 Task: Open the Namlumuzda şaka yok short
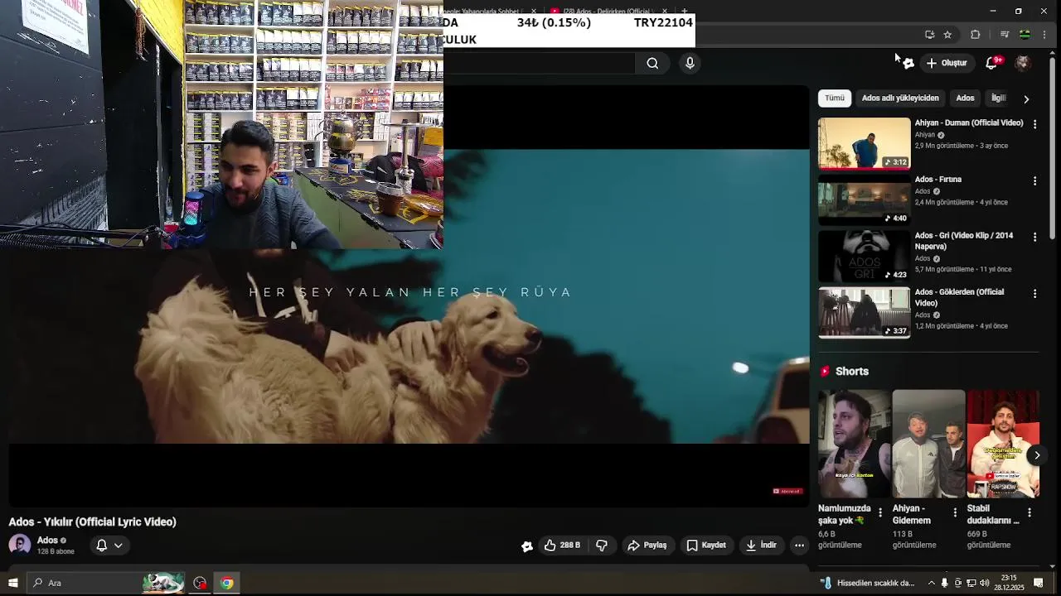click(x=854, y=444)
